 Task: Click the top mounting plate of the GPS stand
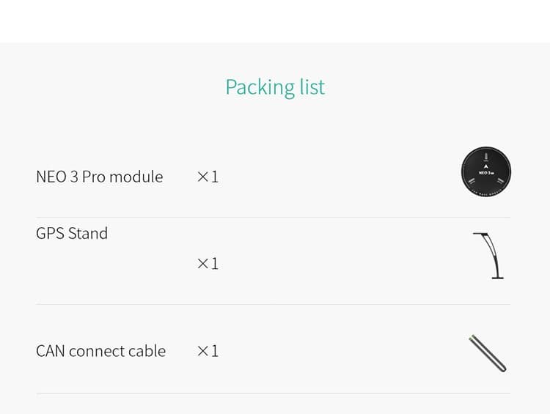pyautogui.click(x=480, y=234)
